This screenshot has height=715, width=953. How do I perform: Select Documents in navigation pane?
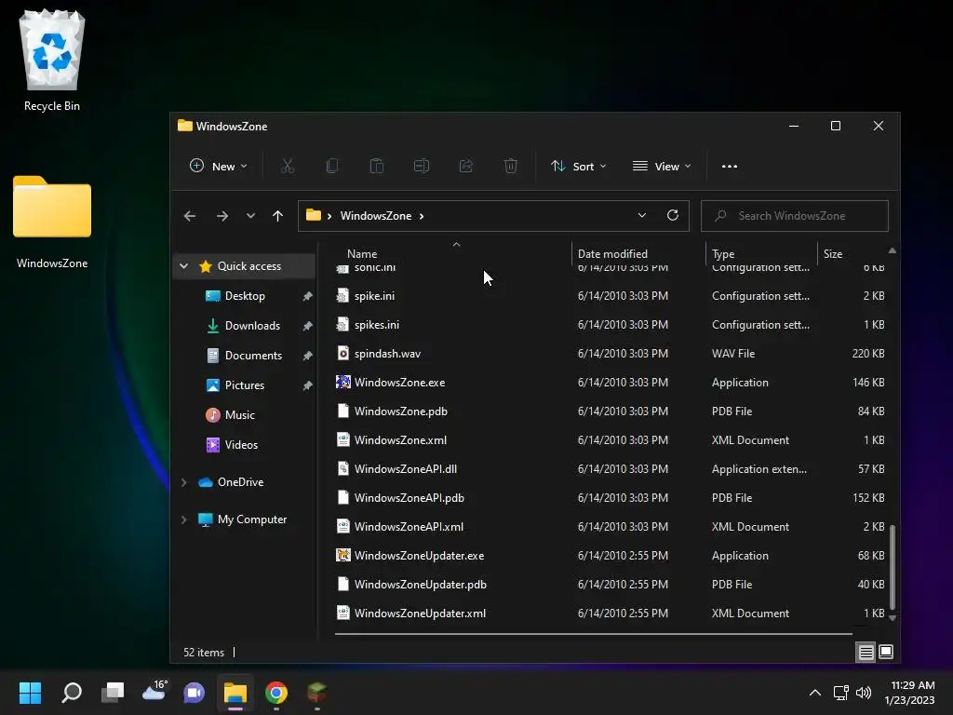point(253,356)
